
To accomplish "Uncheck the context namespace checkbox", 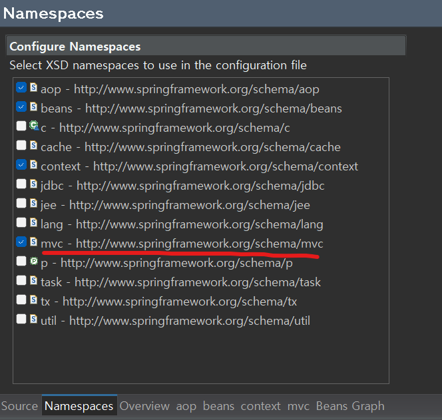I will (x=21, y=164).
